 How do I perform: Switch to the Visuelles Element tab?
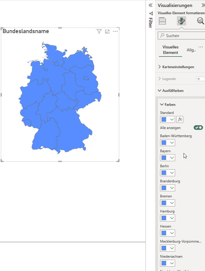[x=170, y=50]
